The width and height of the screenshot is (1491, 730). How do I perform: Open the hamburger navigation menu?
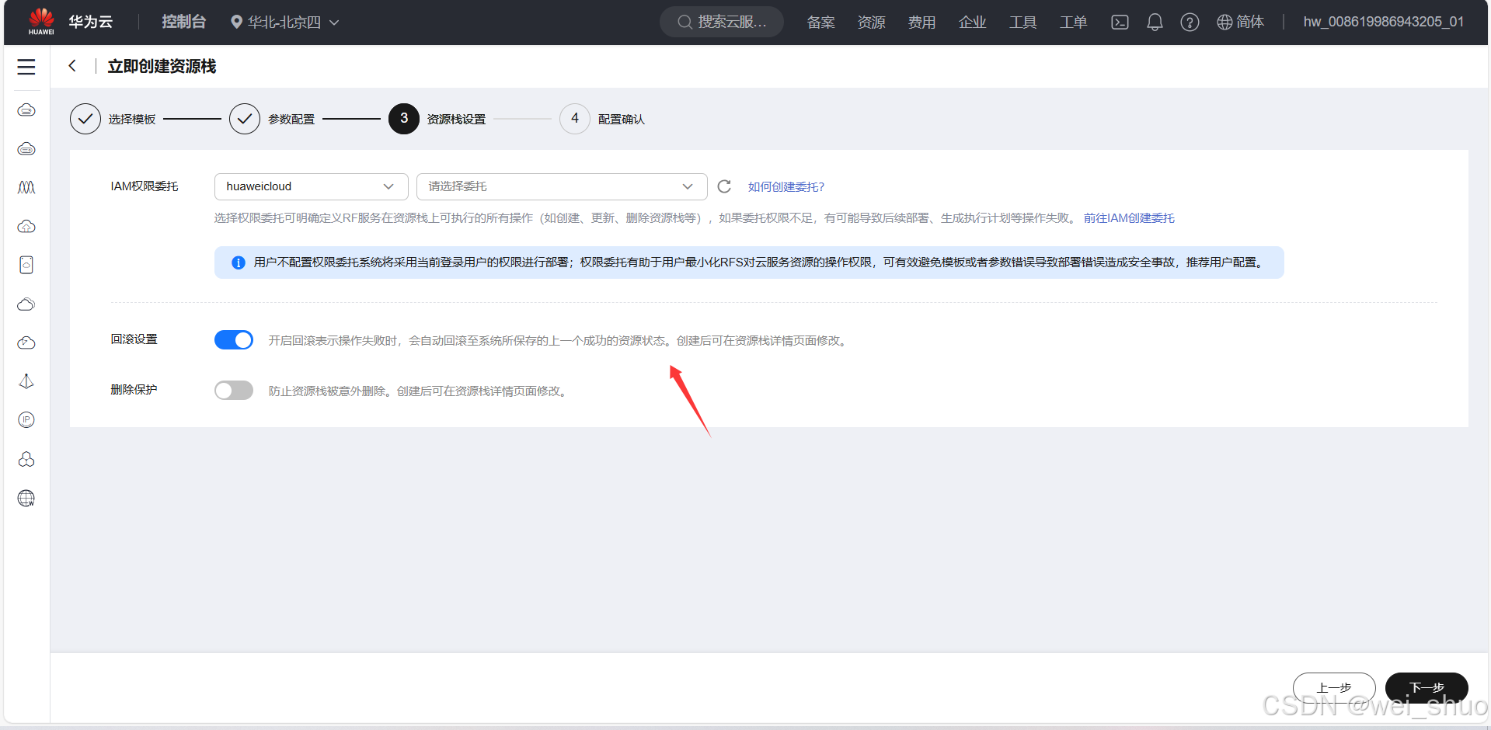coord(26,67)
